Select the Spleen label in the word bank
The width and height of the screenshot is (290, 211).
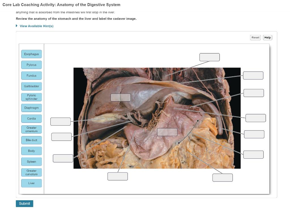pyautogui.click(x=31, y=162)
